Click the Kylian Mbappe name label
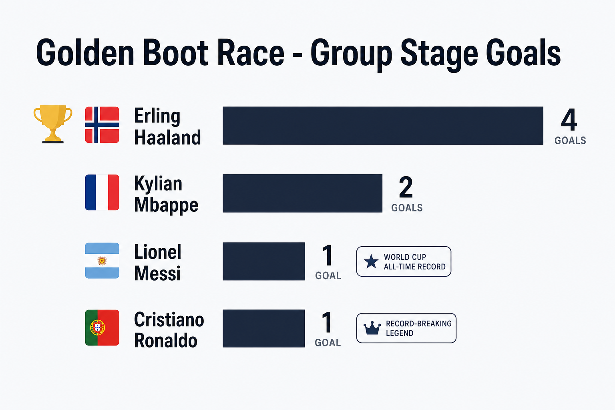Viewport: 615px width, 410px height. [166, 194]
